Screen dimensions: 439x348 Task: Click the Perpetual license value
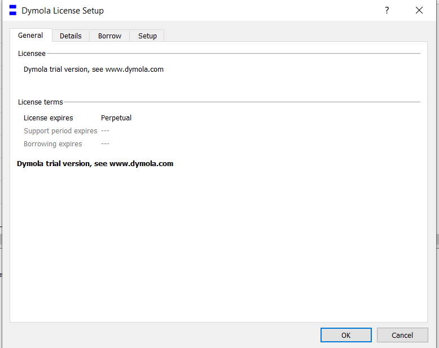(x=116, y=118)
